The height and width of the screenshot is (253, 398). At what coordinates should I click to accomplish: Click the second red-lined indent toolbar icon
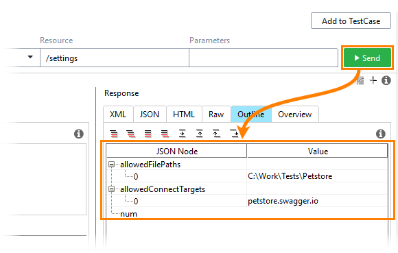point(131,133)
